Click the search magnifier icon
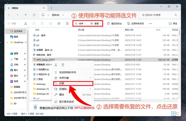This screenshot has width=186, height=121. [176, 15]
